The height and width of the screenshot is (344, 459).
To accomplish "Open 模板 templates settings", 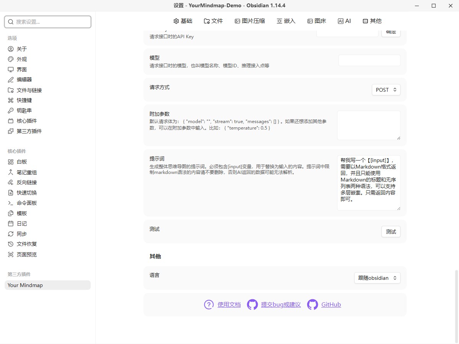I will 47,213.
